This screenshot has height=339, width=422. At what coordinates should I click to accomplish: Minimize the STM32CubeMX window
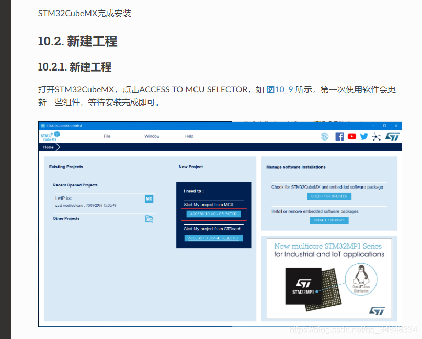pos(373,126)
